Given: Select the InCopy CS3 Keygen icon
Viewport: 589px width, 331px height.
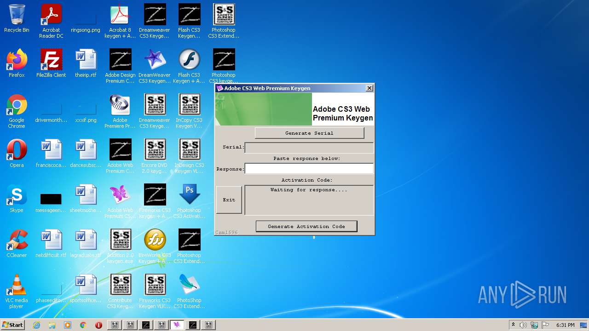Looking at the screenshot, I should [189, 112].
